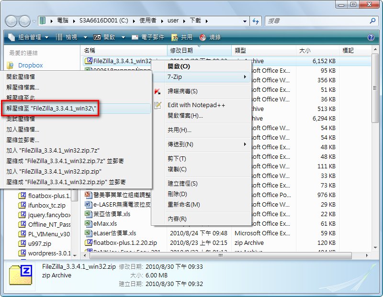Click the Back navigation arrow button
This screenshot has height=297, width=383.
(x=11, y=21)
